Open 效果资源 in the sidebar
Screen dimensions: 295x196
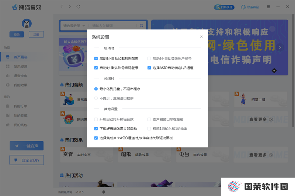[x=20, y=67]
